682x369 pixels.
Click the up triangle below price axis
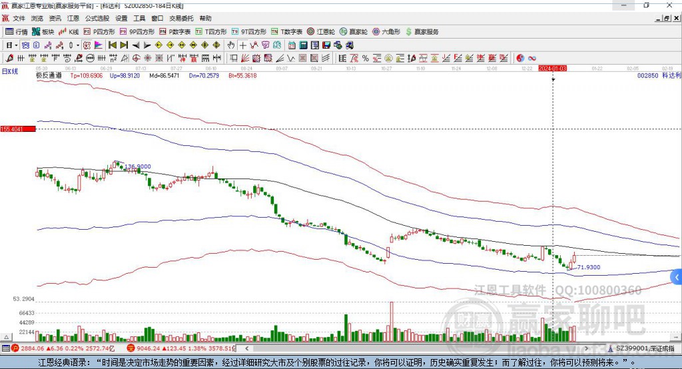click(x=6, y=337)
